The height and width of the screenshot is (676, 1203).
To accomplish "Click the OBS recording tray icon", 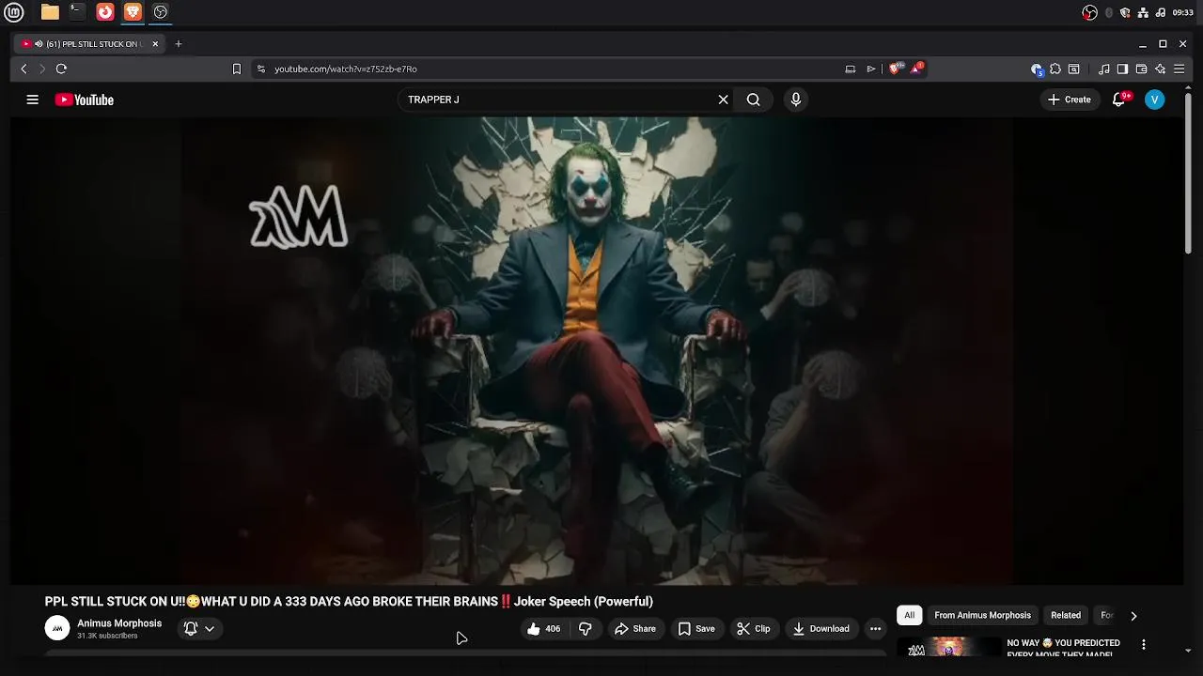I will click(1089, 12).
